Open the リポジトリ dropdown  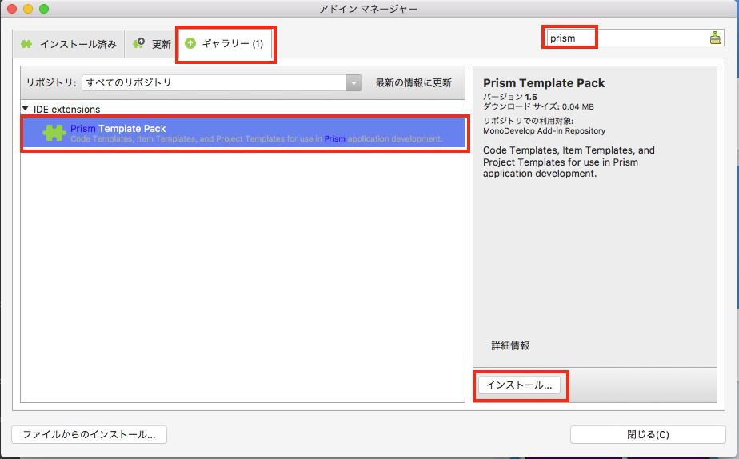tap(222, 82)
